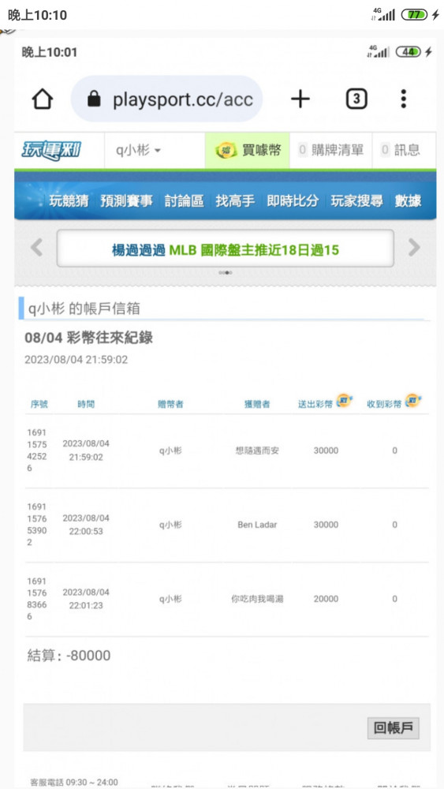The image size is (444, 789).
Task: Go to 預測賽事 menu item
Action: [126, 201]
